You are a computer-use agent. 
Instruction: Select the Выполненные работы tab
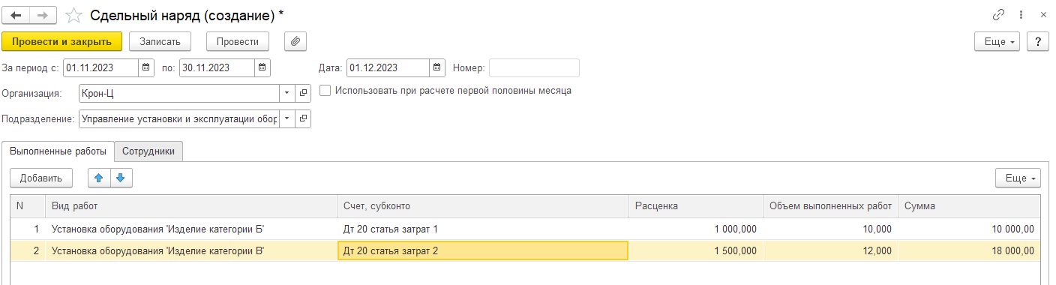click(58, 151)
